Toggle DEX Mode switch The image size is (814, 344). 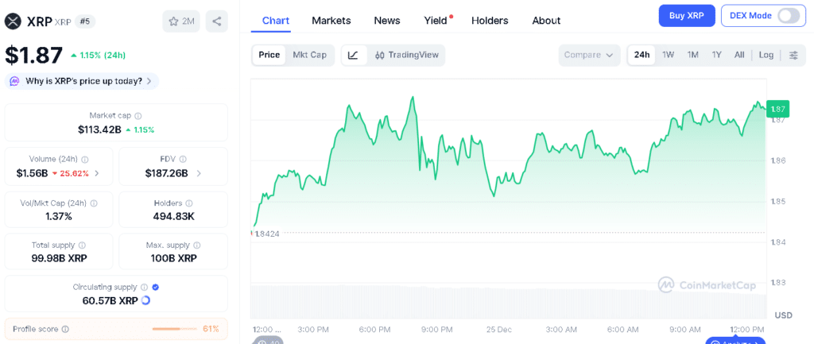pyautogui.click(x=788, y=16)
